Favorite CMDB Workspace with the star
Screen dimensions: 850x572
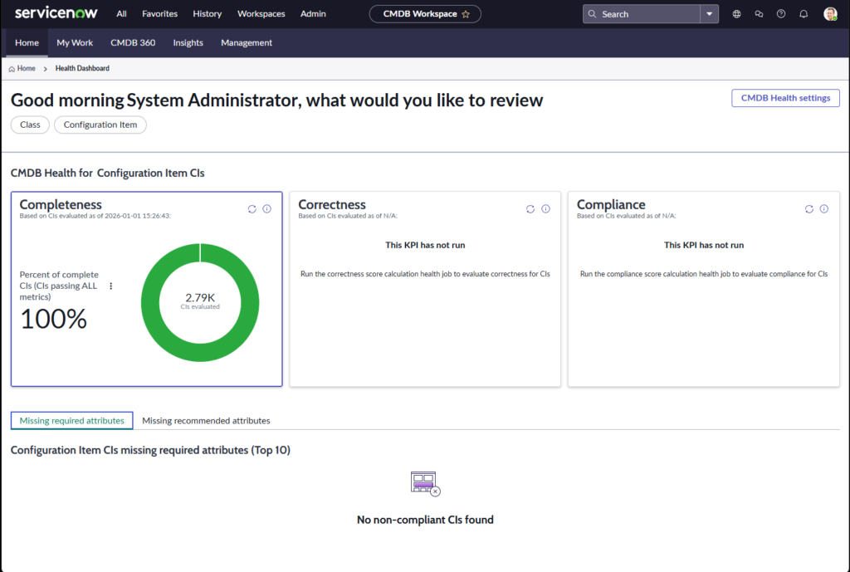tap(466, 14)
